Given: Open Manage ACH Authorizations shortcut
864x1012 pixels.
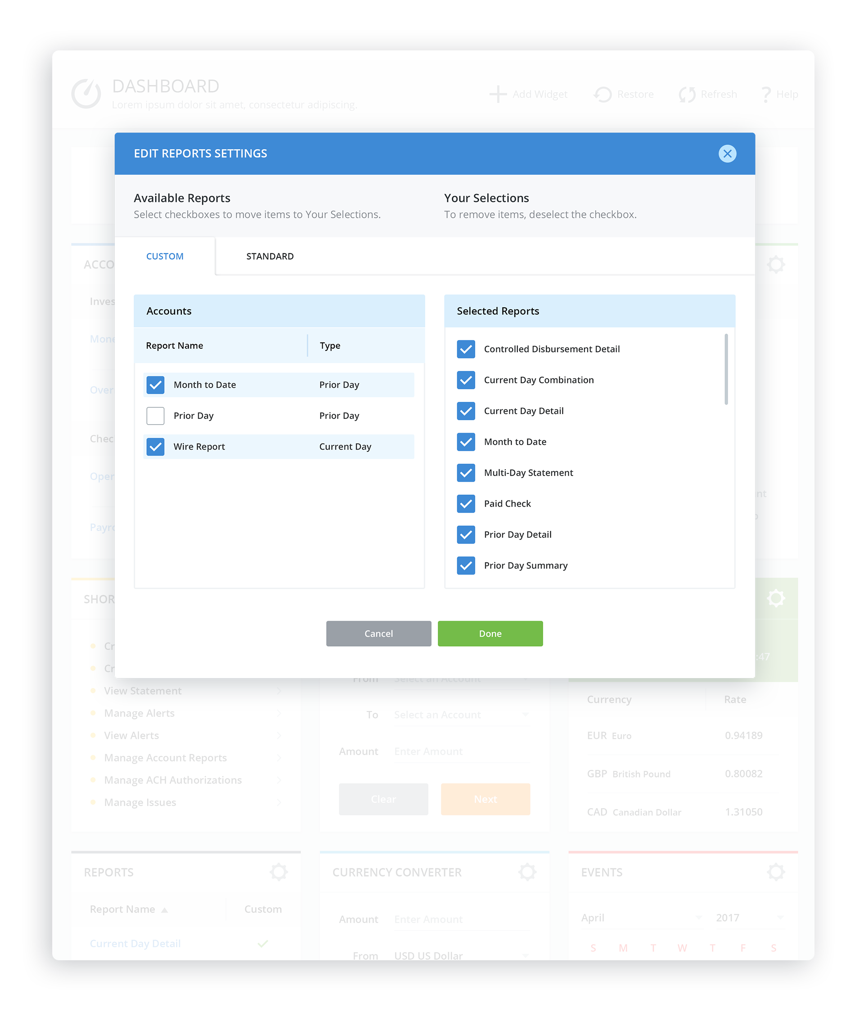Looking at the screenshot, I should coord(172,779).
